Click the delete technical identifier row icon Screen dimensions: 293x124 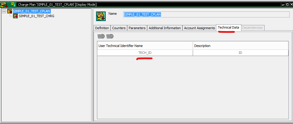(x=110, y=36)
